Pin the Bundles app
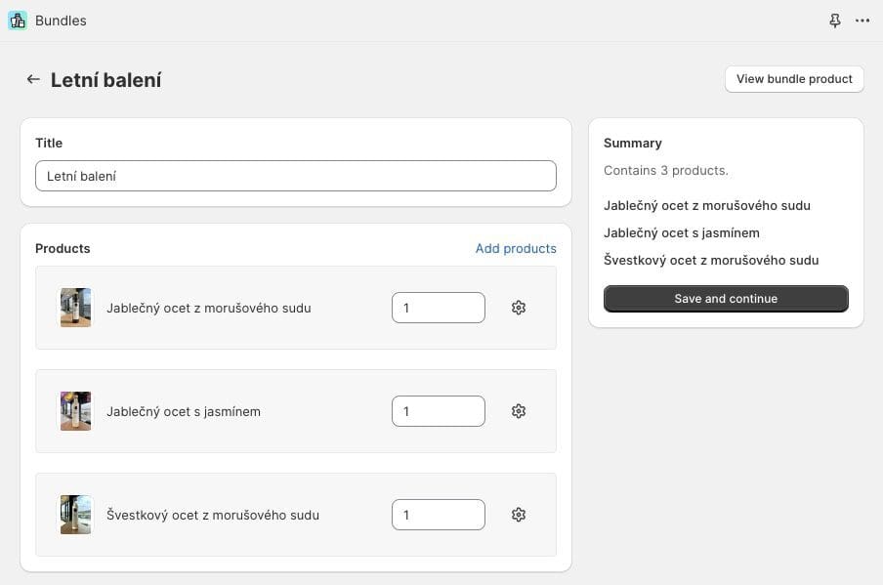 click(835, 21)
